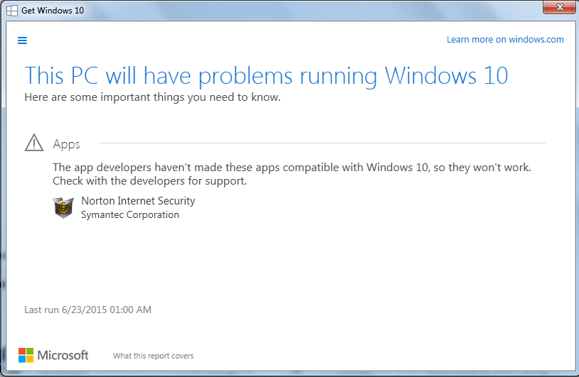Screen dimensions: 579x377
Task: Click the Last run date text
Action: pyautogui.click(x=88, y=310)
